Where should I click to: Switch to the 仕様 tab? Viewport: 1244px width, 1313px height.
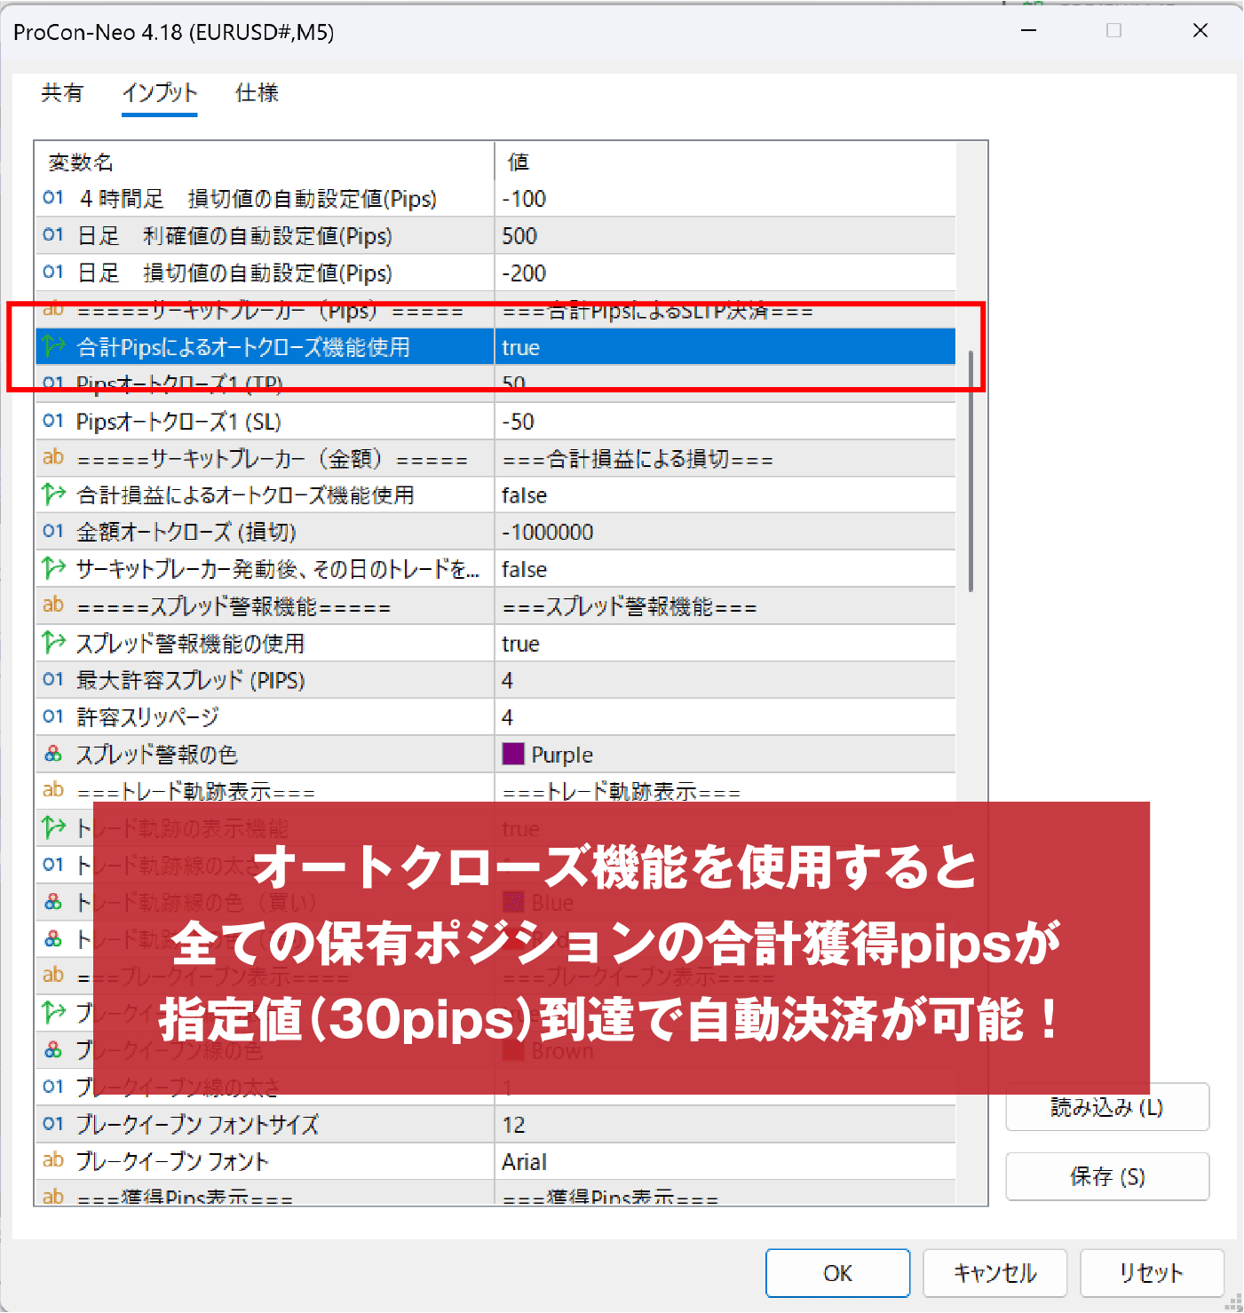coord(257,92)
